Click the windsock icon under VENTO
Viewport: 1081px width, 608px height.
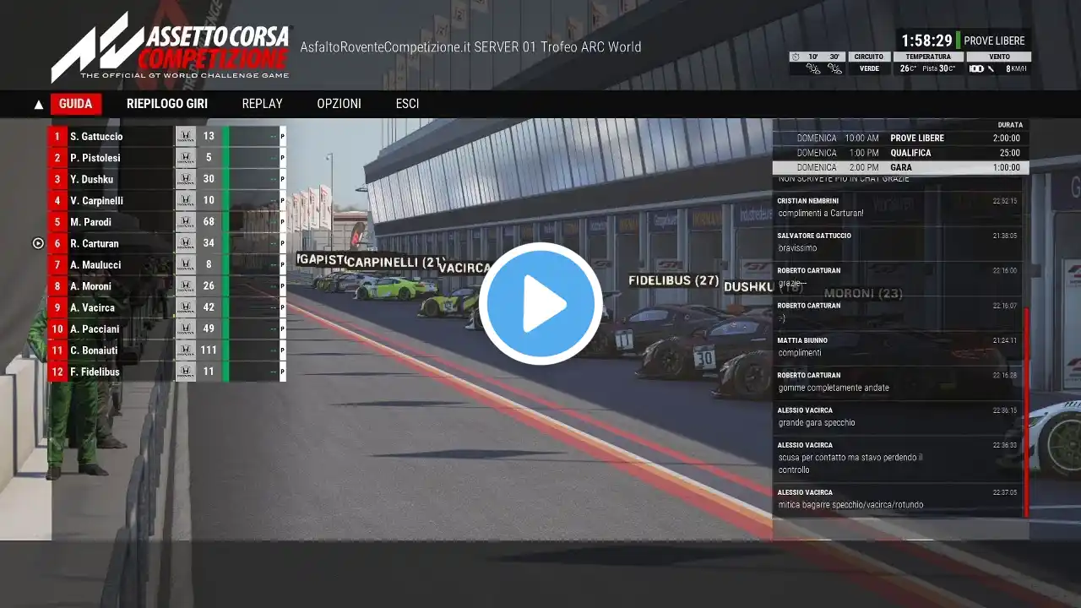pyautogui.click(x=976, y=68)
